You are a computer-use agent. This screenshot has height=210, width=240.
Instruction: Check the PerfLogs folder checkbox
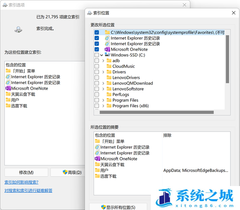[x=97, y=95]
